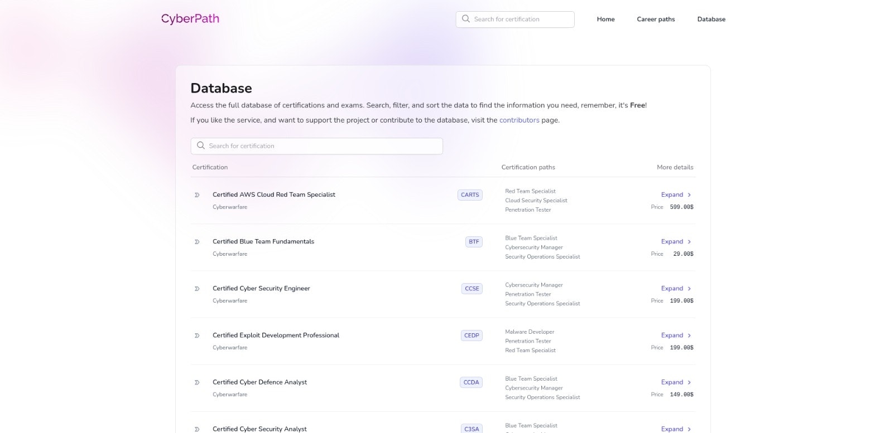Click the C3SA badge
Image resolution: width=871 pixels, height=433 pixels.
pyautogui.click(x=472, y=429)
